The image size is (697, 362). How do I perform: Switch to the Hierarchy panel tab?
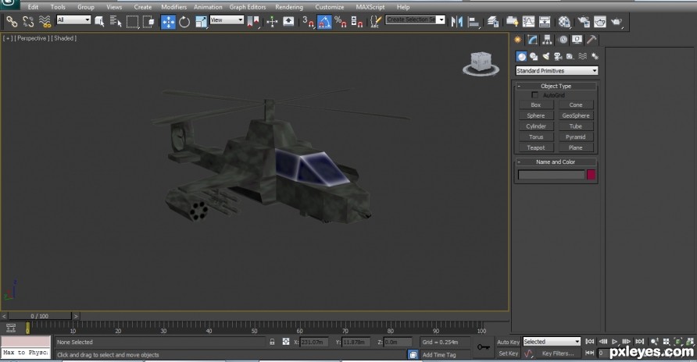[547, 40]
